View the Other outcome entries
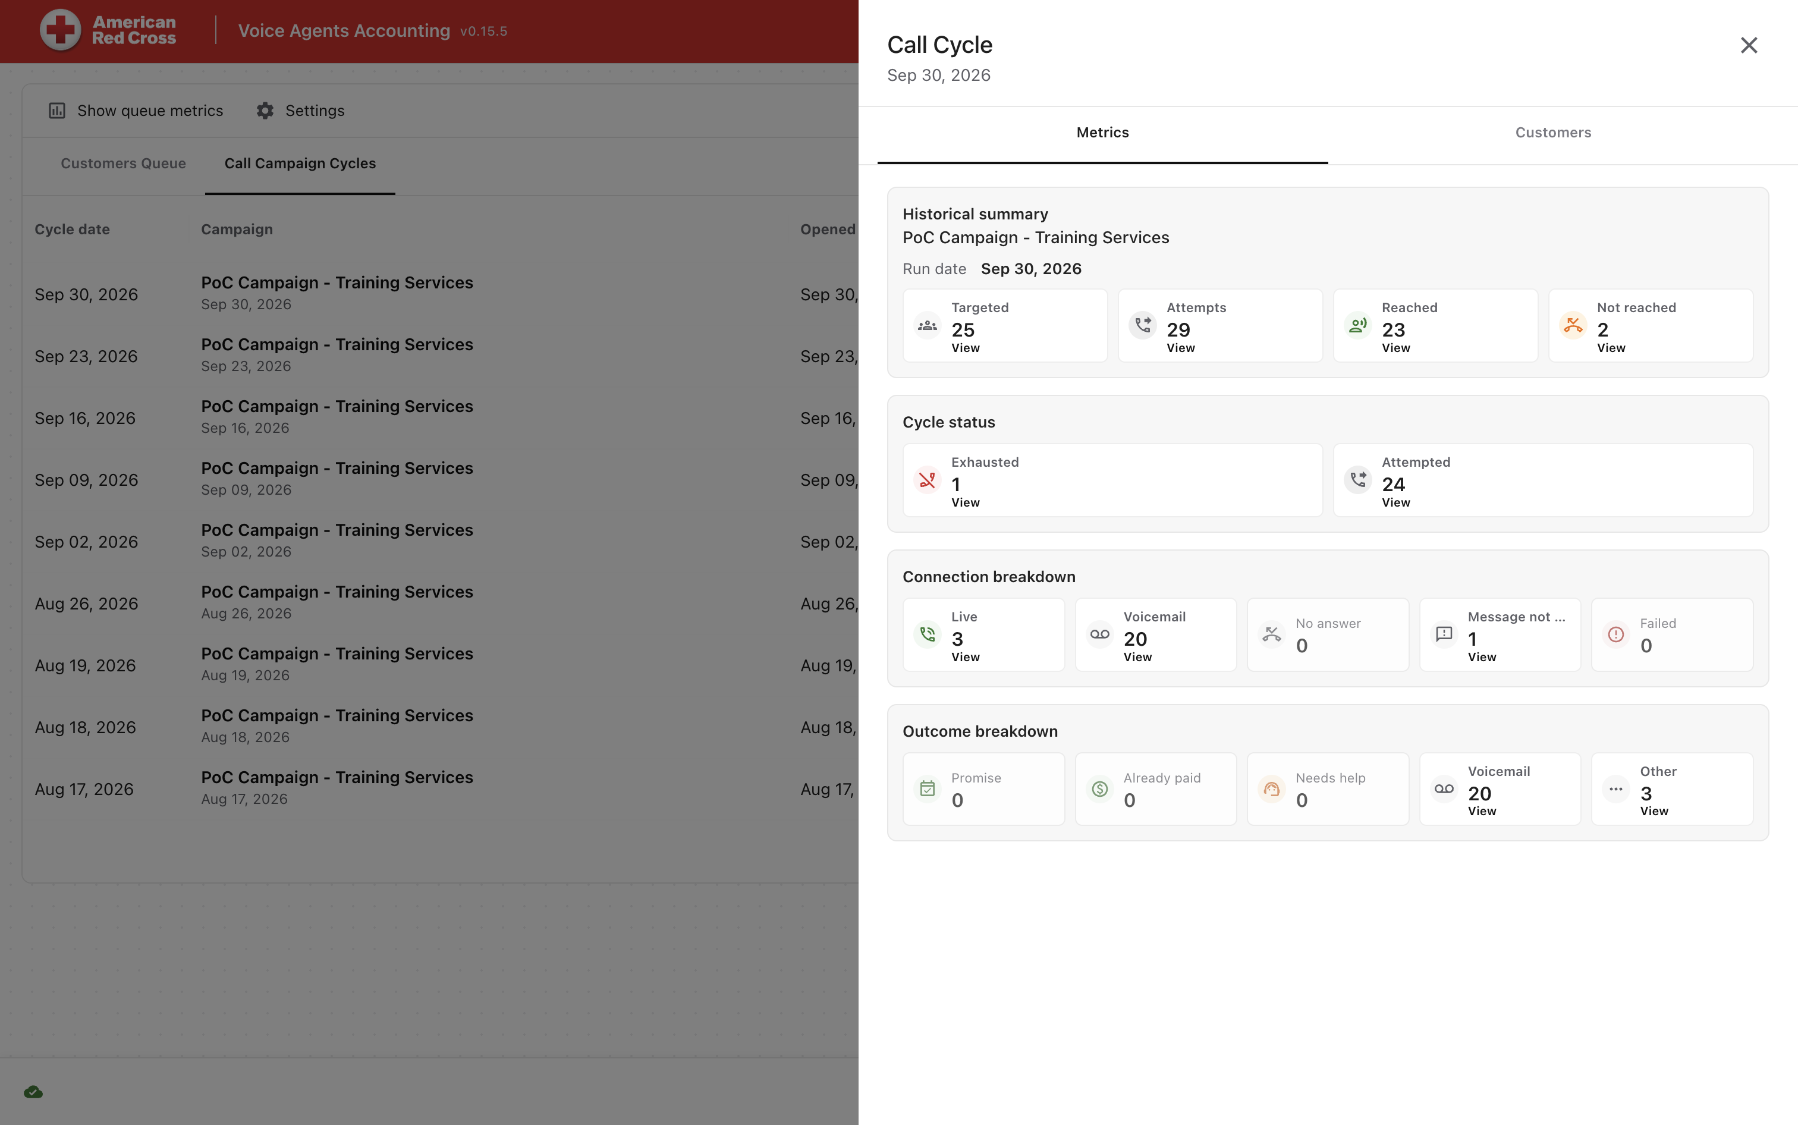 pyautogui.click(x=1654, y=812)
